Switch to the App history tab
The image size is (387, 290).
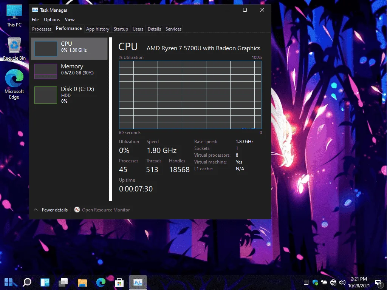(x=98, y=29)
